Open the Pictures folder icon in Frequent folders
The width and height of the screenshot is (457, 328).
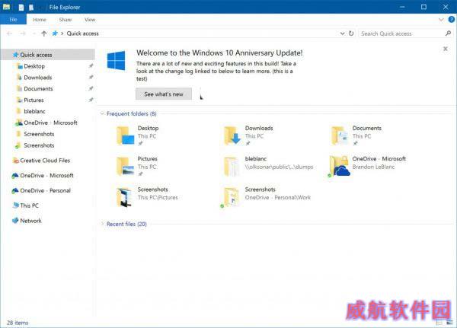tap(126, 166)
